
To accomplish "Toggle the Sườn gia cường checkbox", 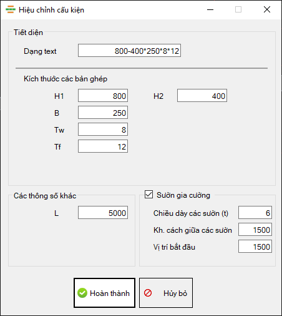I will tap(148, 195).
